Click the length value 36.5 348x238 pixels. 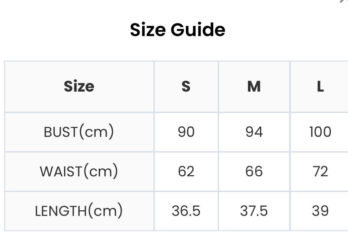coord(186,211)
